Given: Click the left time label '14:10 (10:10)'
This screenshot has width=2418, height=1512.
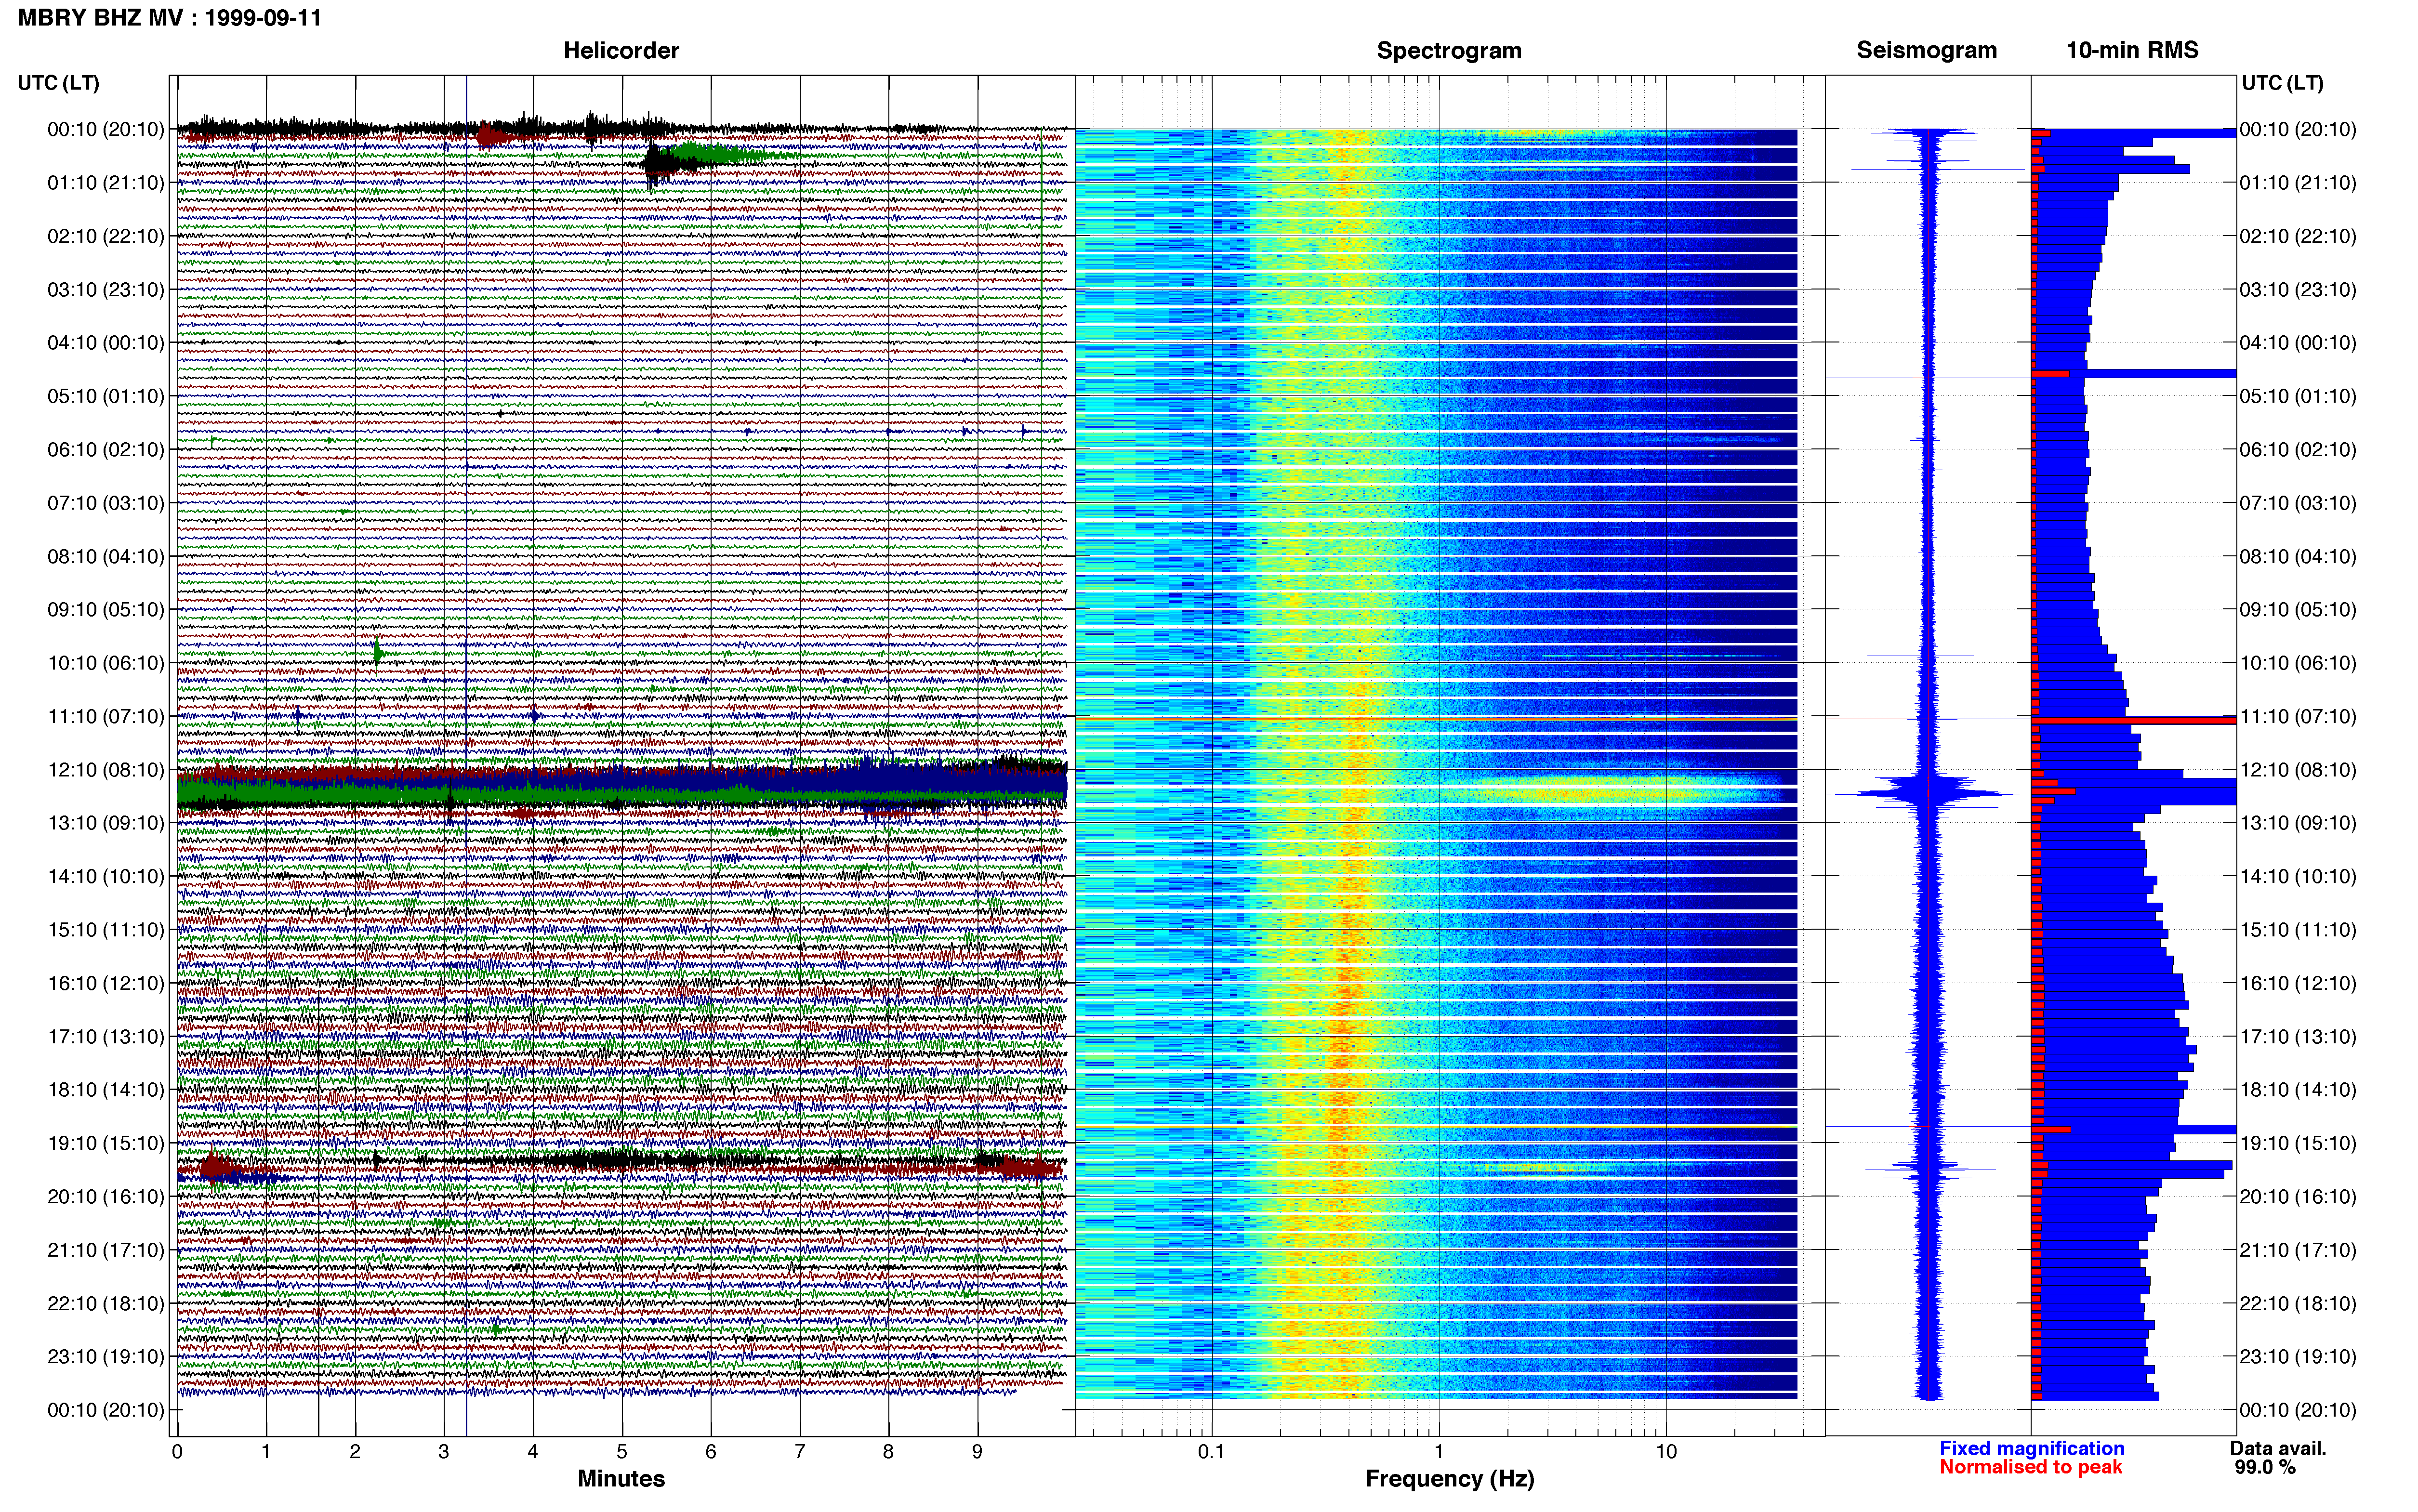Looking at the screenshot, I should [x=106, y=877].
